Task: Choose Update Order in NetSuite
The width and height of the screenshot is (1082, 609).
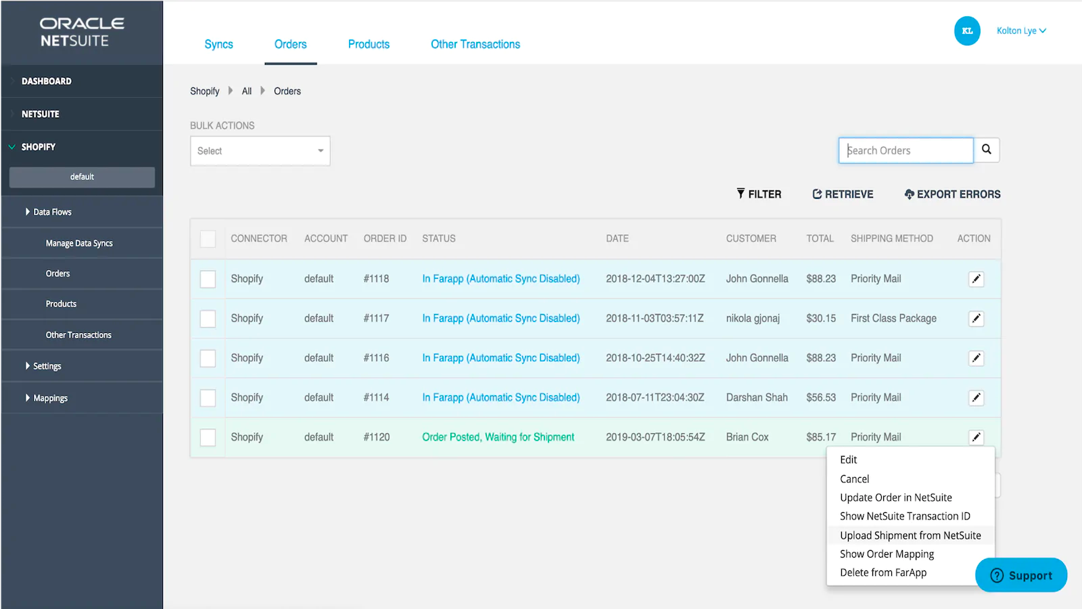Action: click(895, 497)
